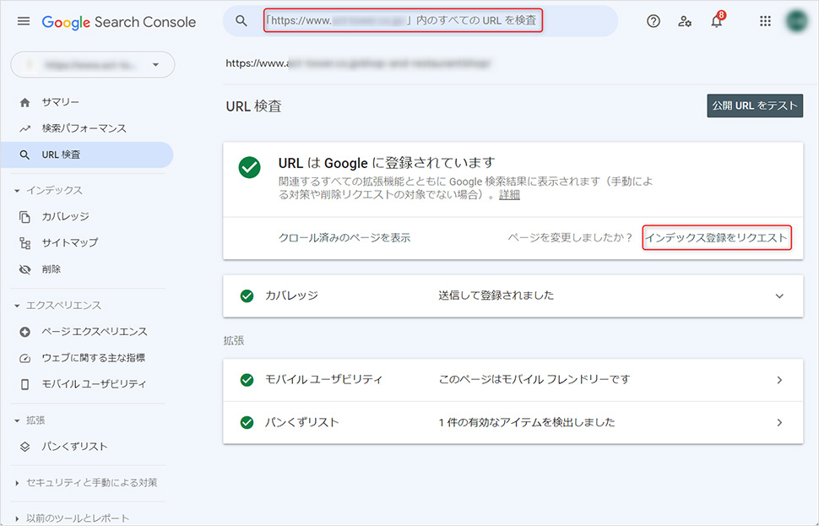Go to サマリー in sidebar
This screenshot has height=526, width=819.
click(x=61, y=102)
